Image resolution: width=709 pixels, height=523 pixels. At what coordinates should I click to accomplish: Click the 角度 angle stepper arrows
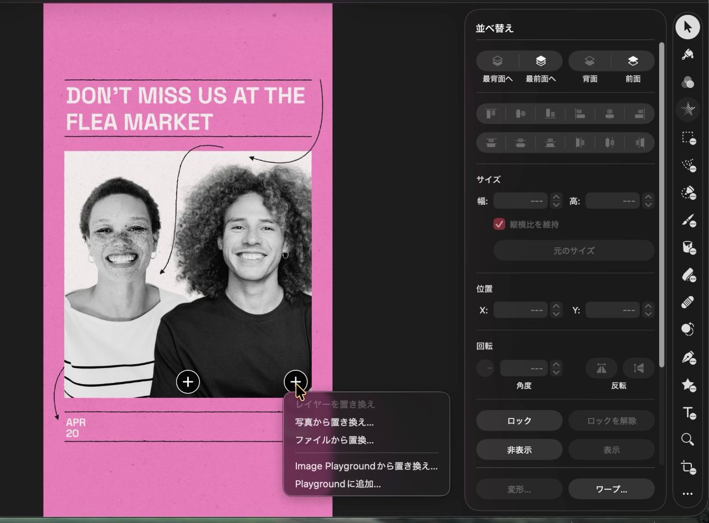[556, 368]
